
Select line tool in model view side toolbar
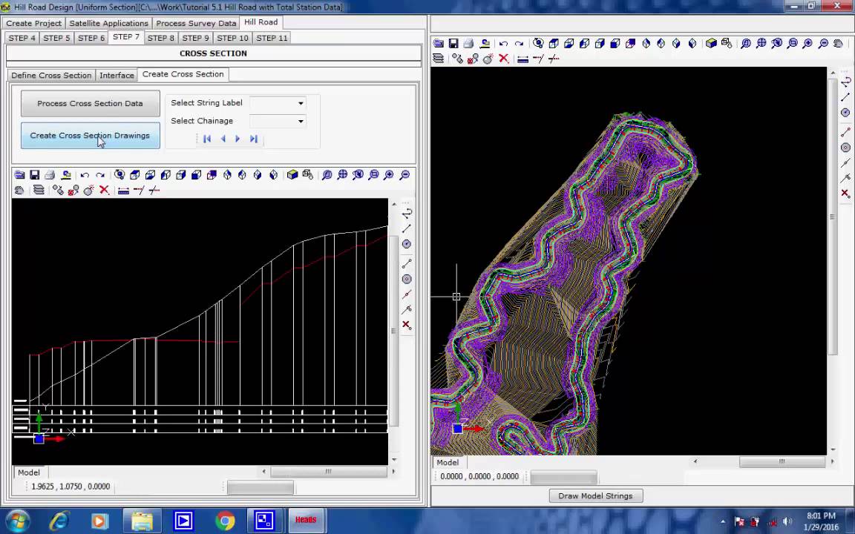point(846,97)
